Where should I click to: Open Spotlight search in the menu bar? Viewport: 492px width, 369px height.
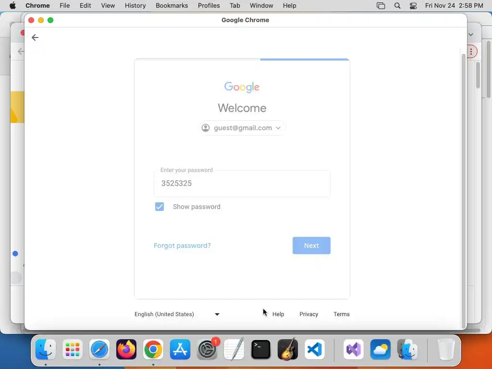tap(397, 6)
